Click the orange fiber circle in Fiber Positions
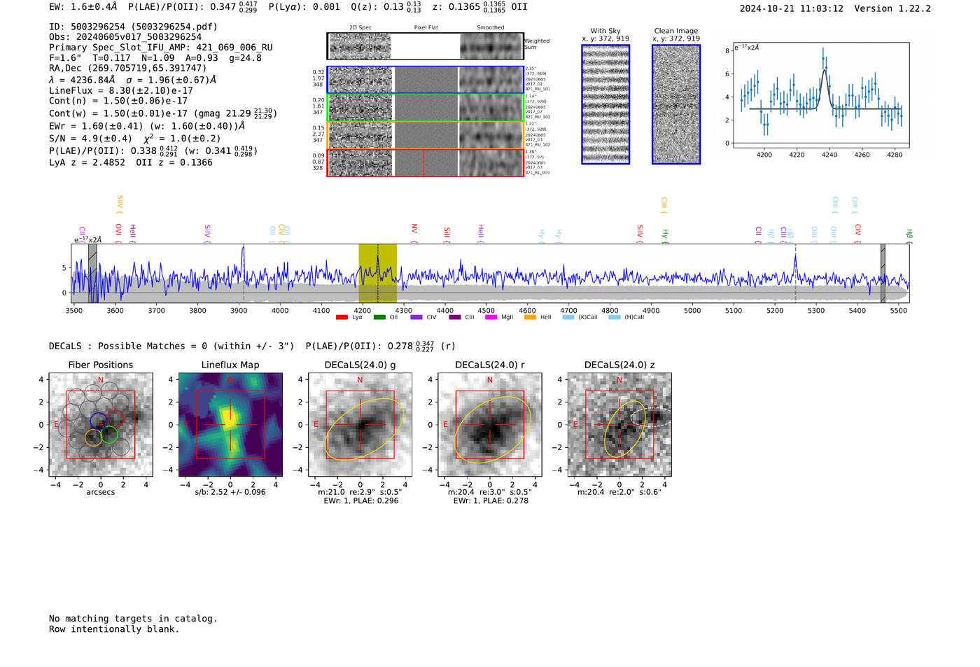This screenshot has height=667, width=980. point(94,438)
